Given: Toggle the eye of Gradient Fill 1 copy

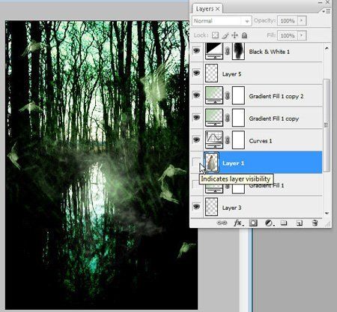Looking at the screenshot, I should coord(197,118).
